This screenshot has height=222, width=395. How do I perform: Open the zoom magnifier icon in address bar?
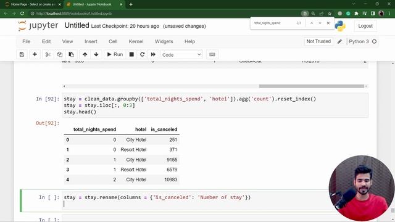313,14
